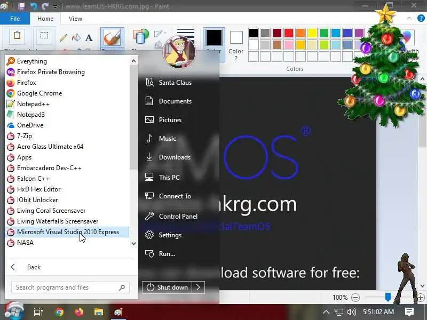Click the Save icon in Paint title bar
The image size is (427, 320).
[x=21, y=6]
